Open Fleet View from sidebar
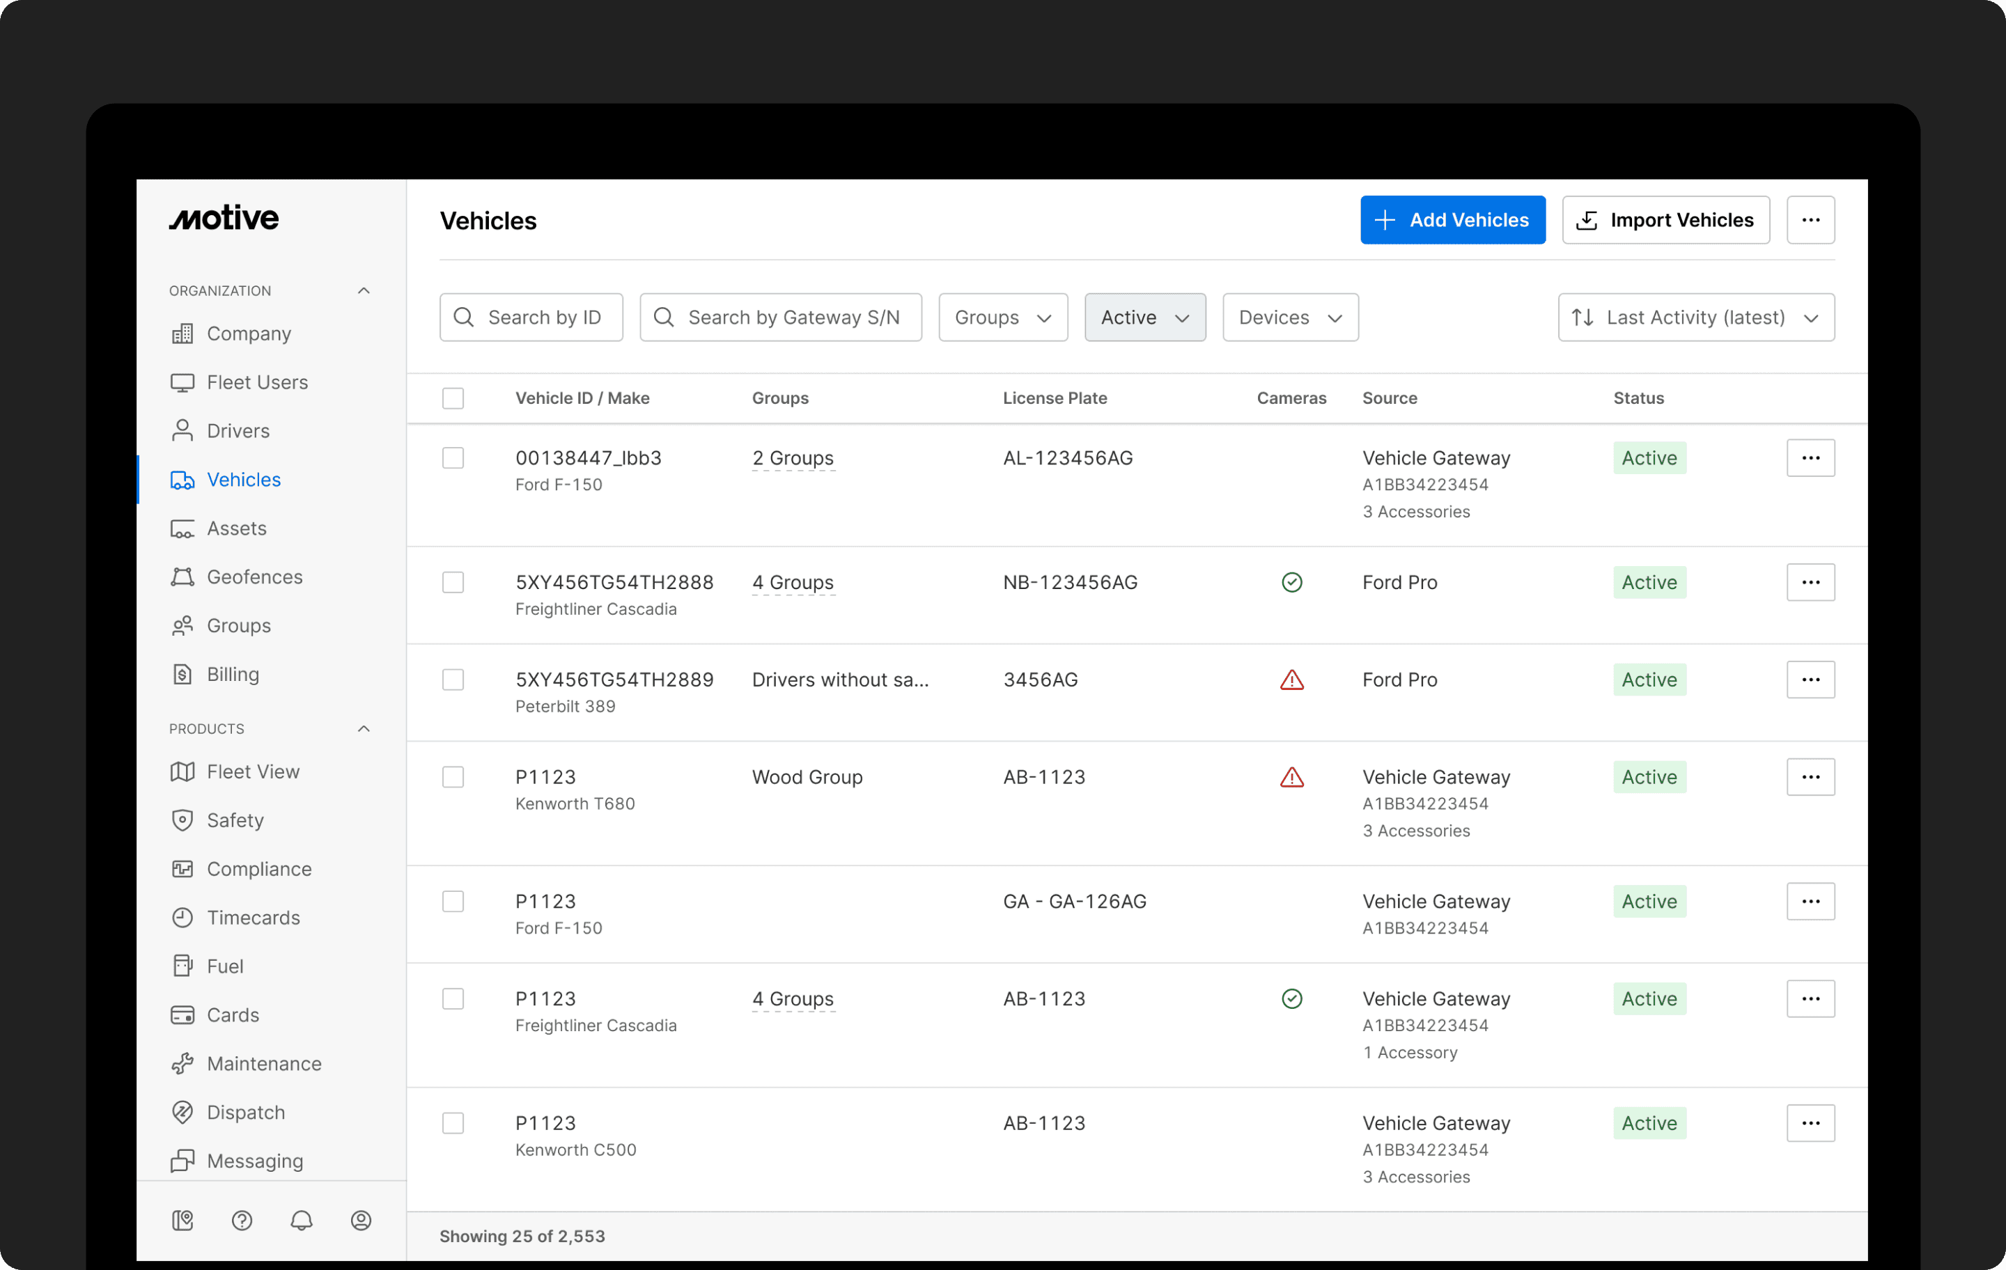2006x1270 pixels. pyautogui.click(x=252, y=771)
